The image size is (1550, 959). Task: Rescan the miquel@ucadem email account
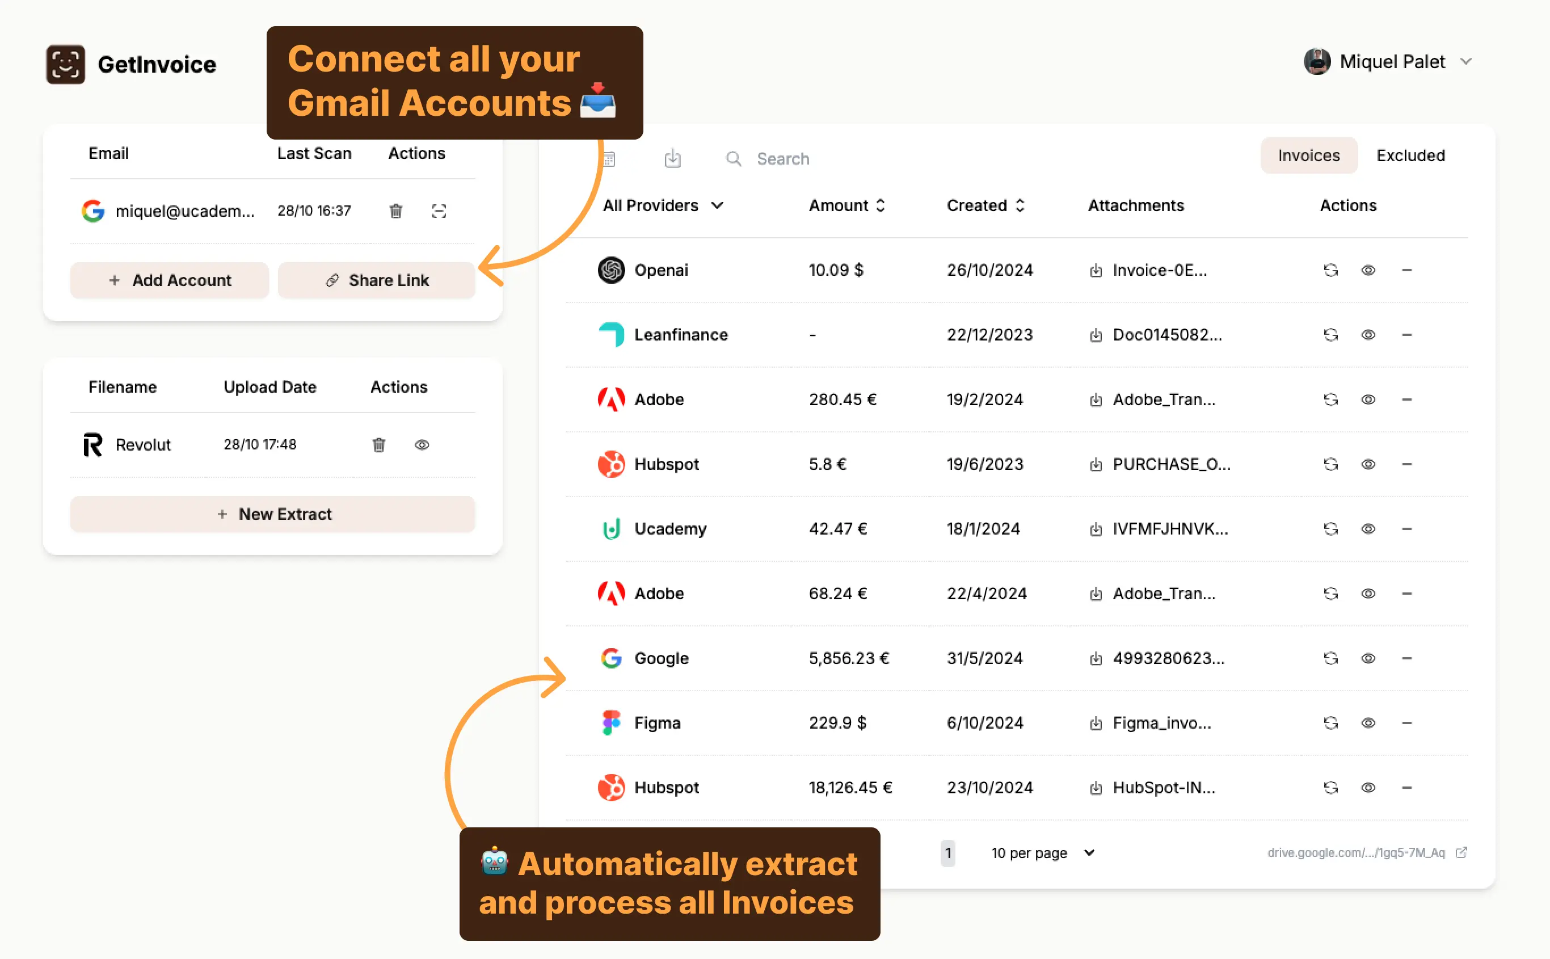coord(439,211)
